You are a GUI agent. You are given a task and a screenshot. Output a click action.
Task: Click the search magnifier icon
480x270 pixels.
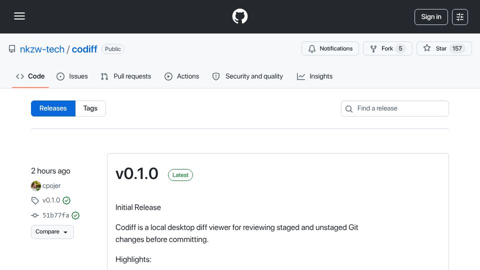(349, 108)
